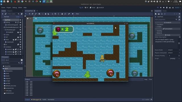182x102 pixels.
Task: Switch to the AssetLib workspace
Action: pos(100,8)
